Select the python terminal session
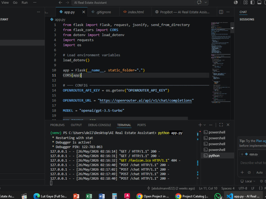 coord(218,156)
